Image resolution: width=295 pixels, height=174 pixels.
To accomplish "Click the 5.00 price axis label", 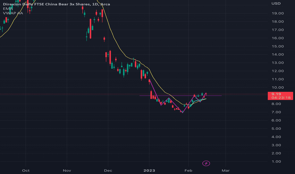I will [276, 129].
